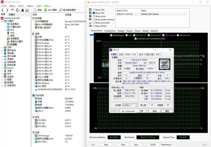This screenshot has height=147, width=211.
Task: Click the CPUID button in Stability Test
Action: pos(153,145)
